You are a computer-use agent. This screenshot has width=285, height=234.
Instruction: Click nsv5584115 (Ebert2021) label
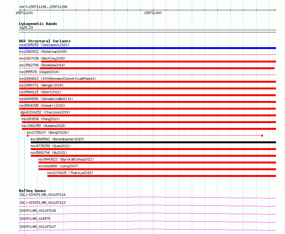[40, 92]
